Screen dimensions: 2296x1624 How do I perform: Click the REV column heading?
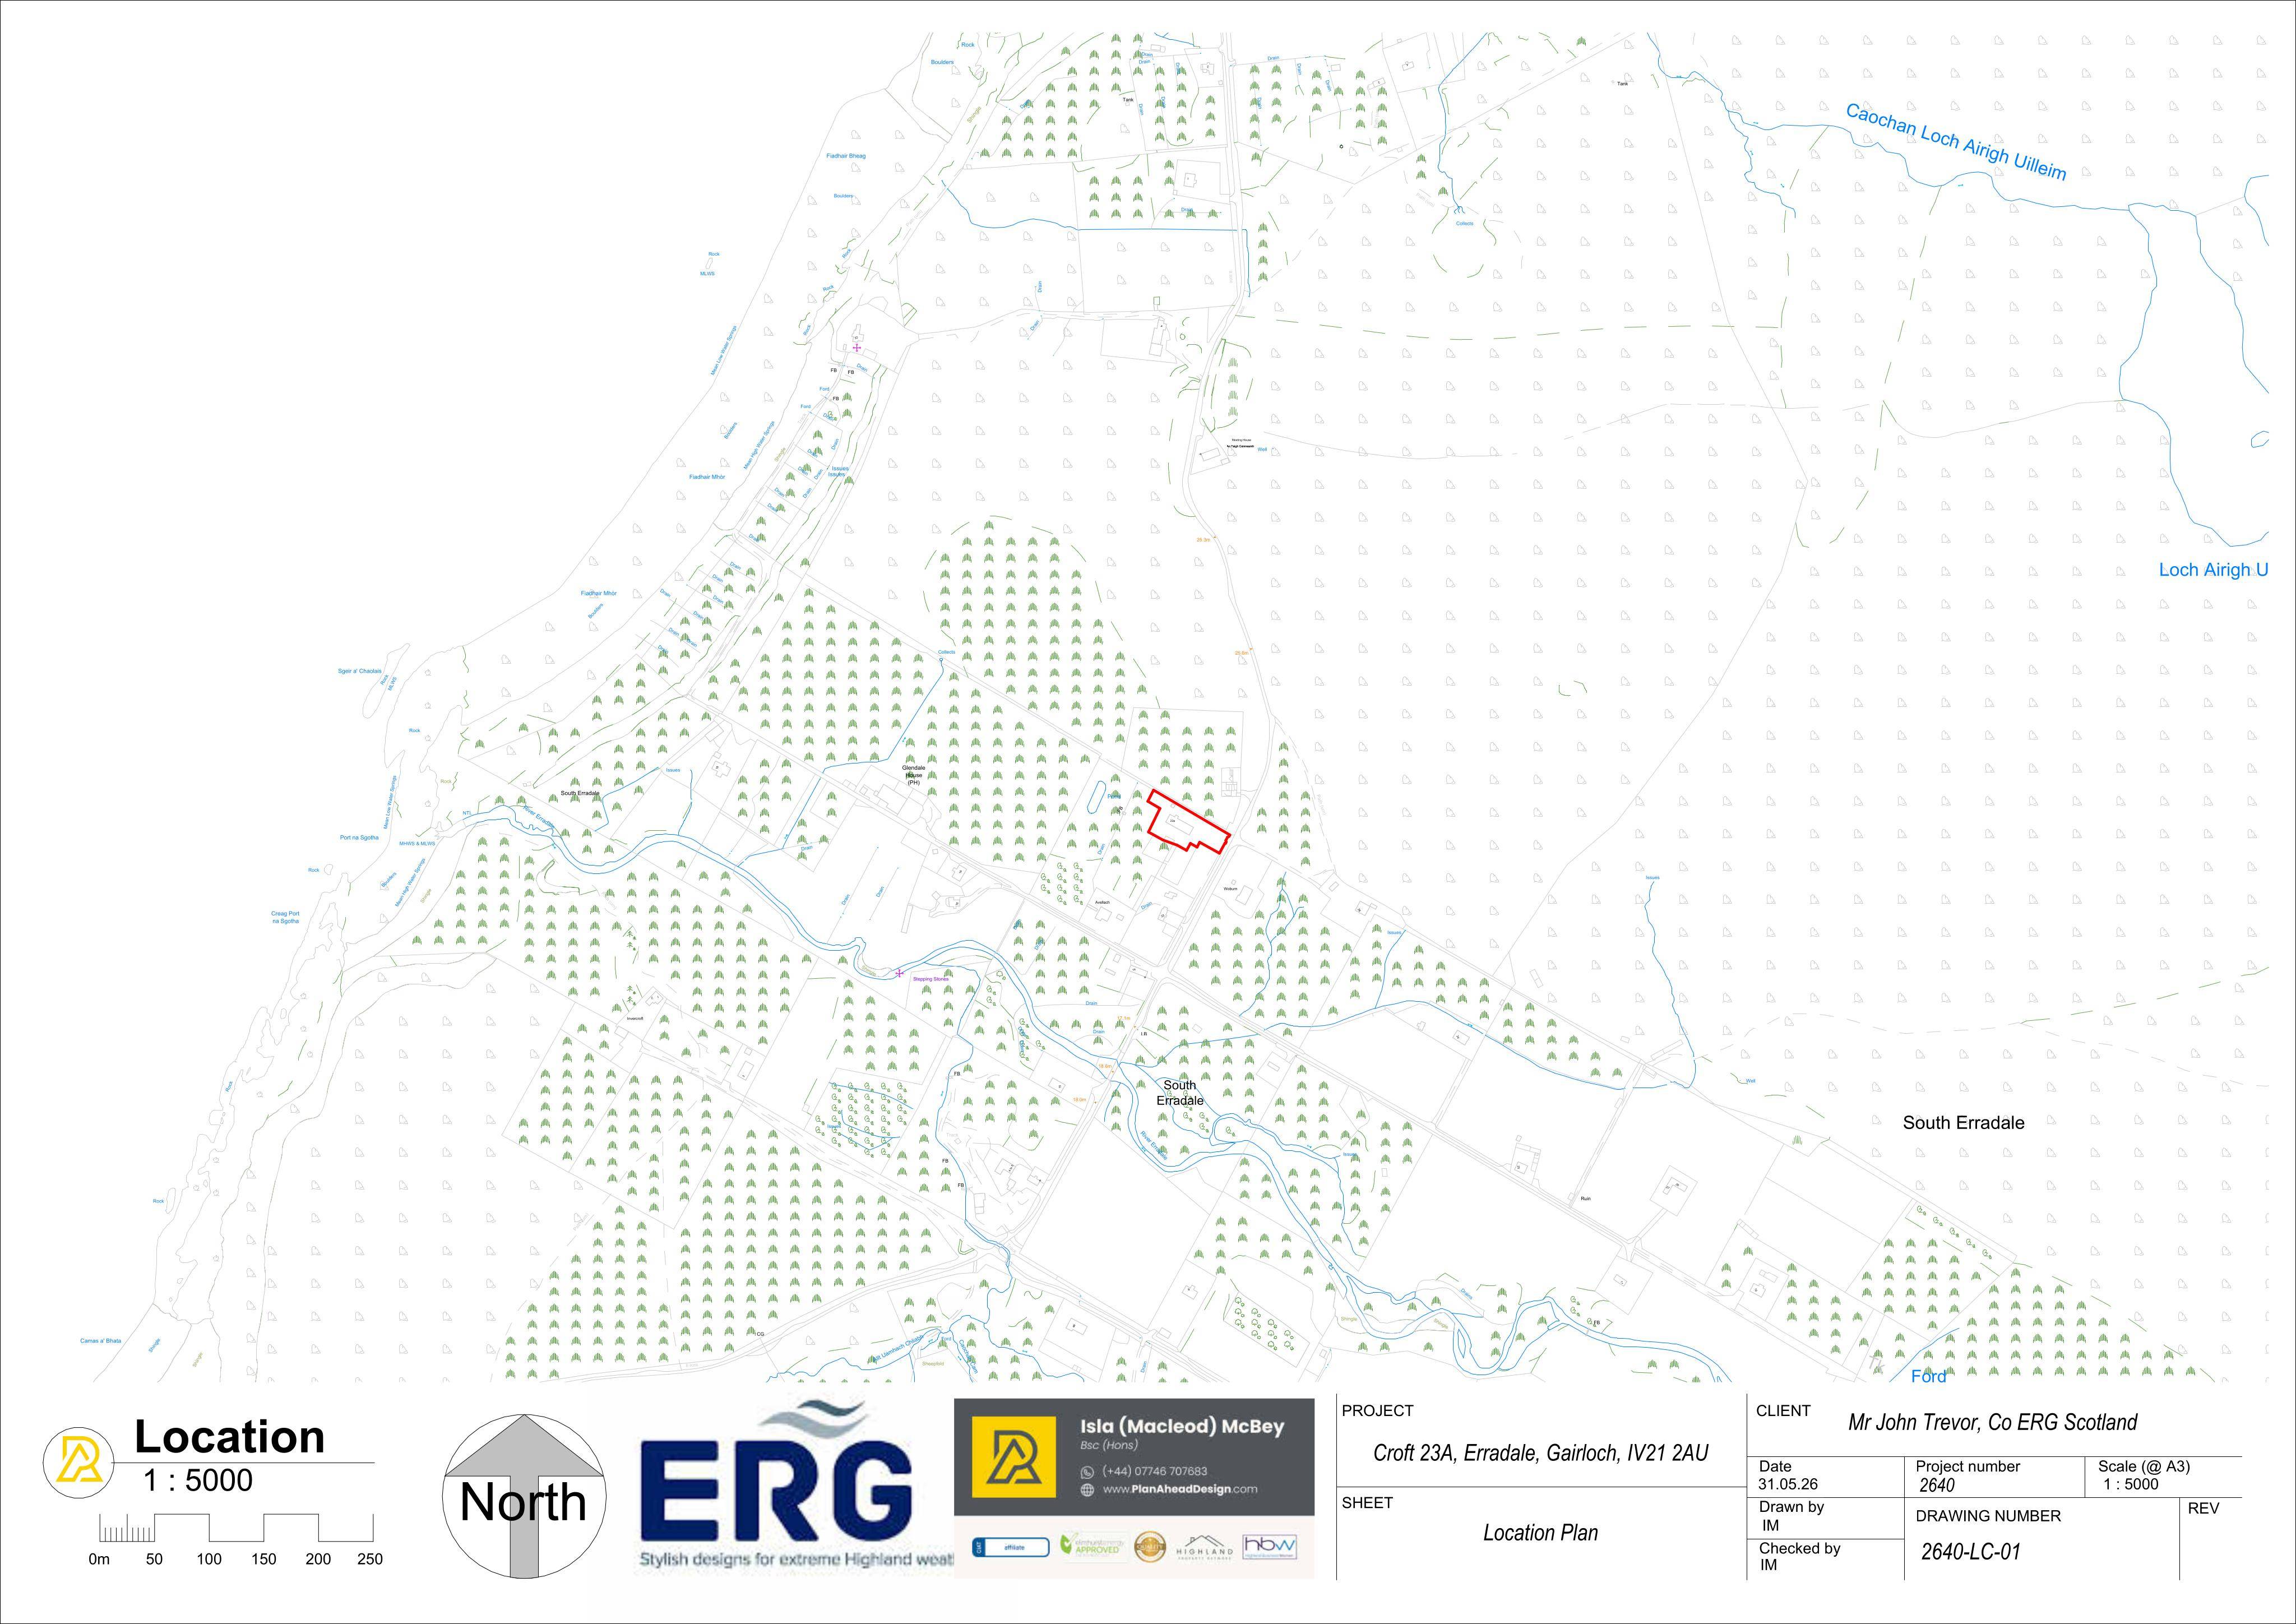pos(2203,1509)
